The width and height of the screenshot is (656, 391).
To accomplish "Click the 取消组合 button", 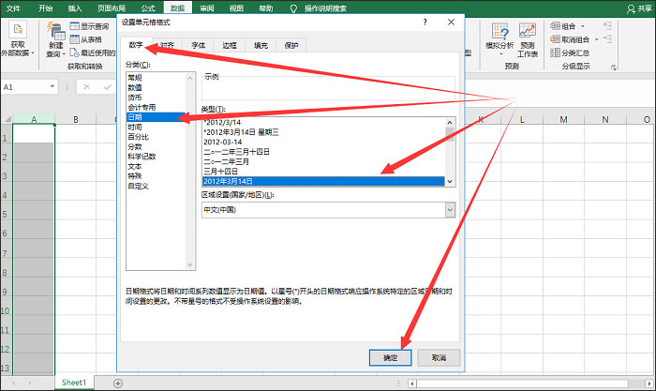I will [x=570, y=39].
